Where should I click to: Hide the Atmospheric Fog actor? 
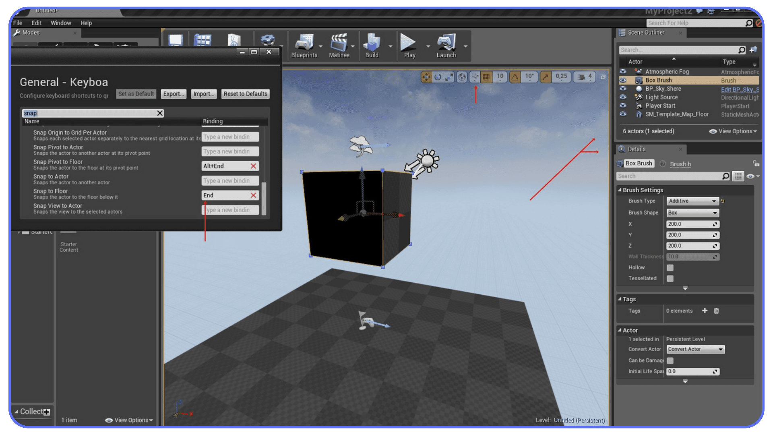tap(623, 71)
